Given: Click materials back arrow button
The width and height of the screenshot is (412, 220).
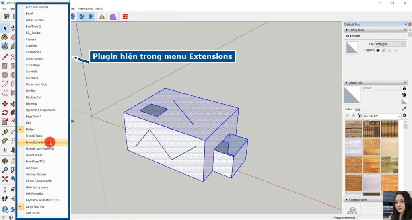Looking at the screenshot, I should click(x=348, y=115).
